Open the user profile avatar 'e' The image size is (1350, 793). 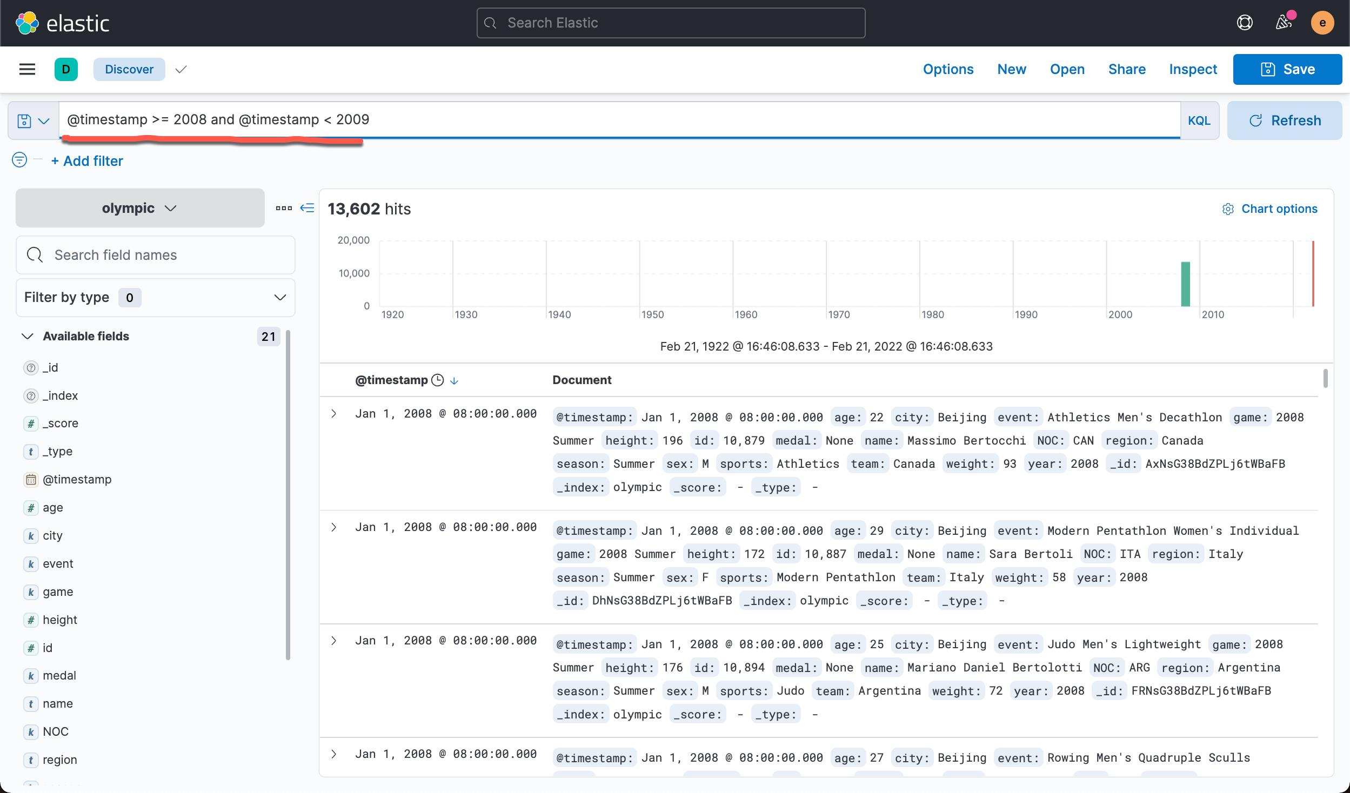(1322, 23)
